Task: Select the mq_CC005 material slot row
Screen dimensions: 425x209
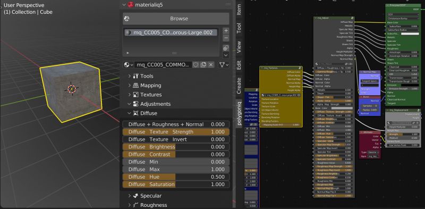Action: click(x=171, y=32)
